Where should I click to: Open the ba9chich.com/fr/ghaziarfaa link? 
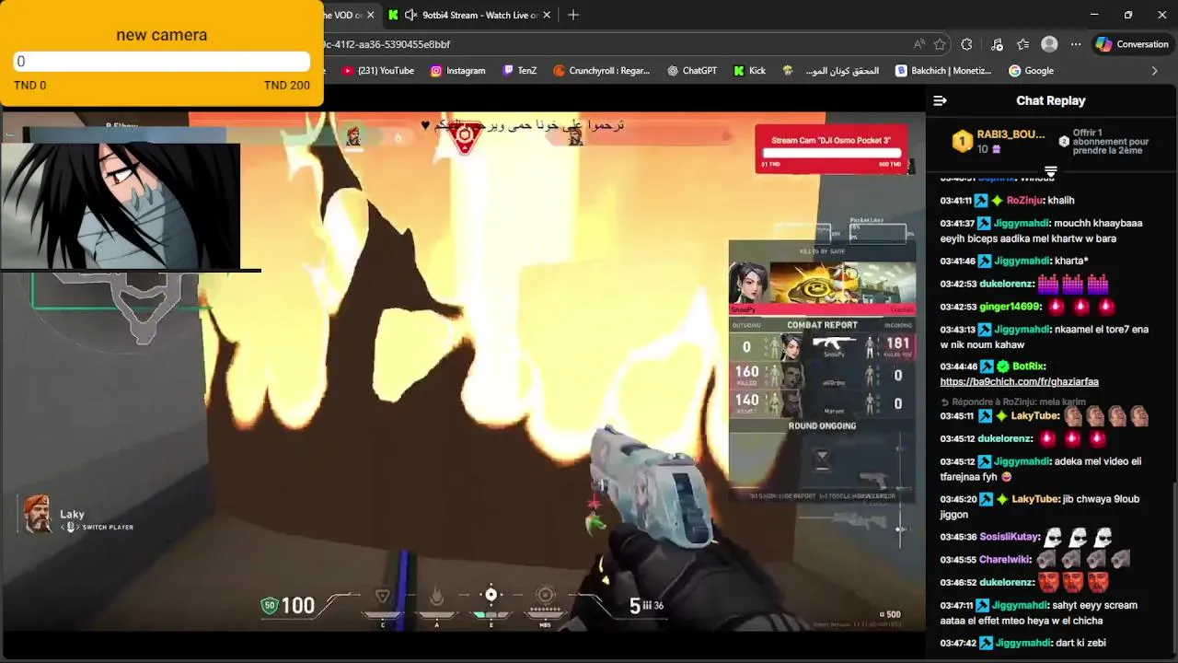click(x=1019, y=381)
